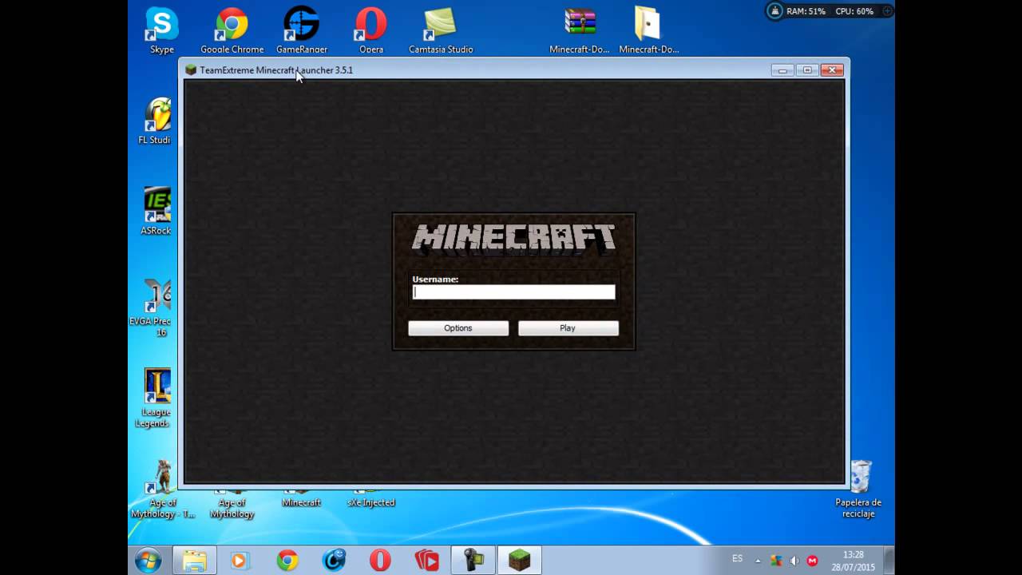Click the launcher window title text
Screen dimensions: 1022x575
pyautogui.click(x=276, y=70)
